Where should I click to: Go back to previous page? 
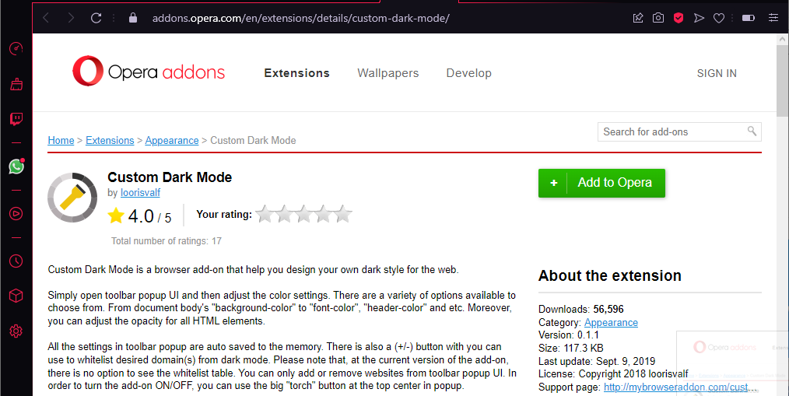[46, 18]
